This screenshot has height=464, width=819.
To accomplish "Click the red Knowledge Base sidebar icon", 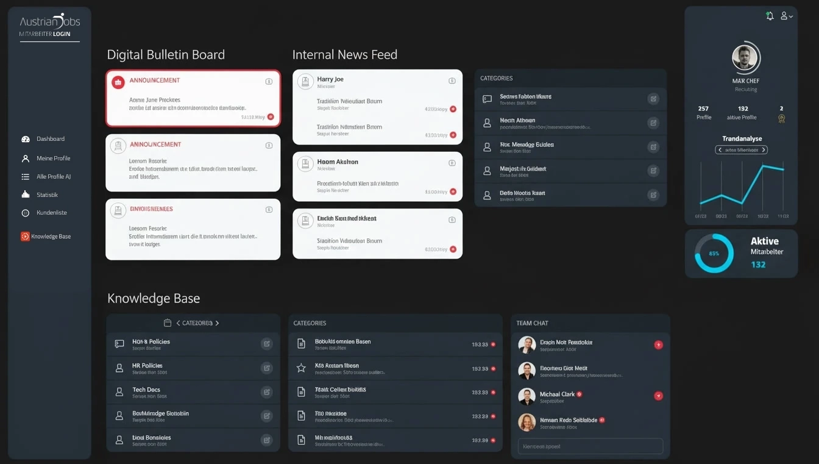I will tap(25, 237).
